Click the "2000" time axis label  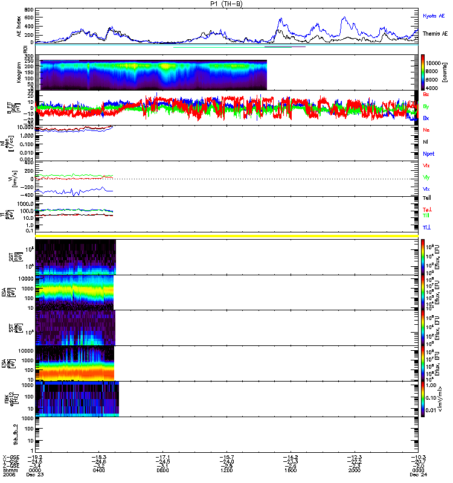[x=355, y=470]
